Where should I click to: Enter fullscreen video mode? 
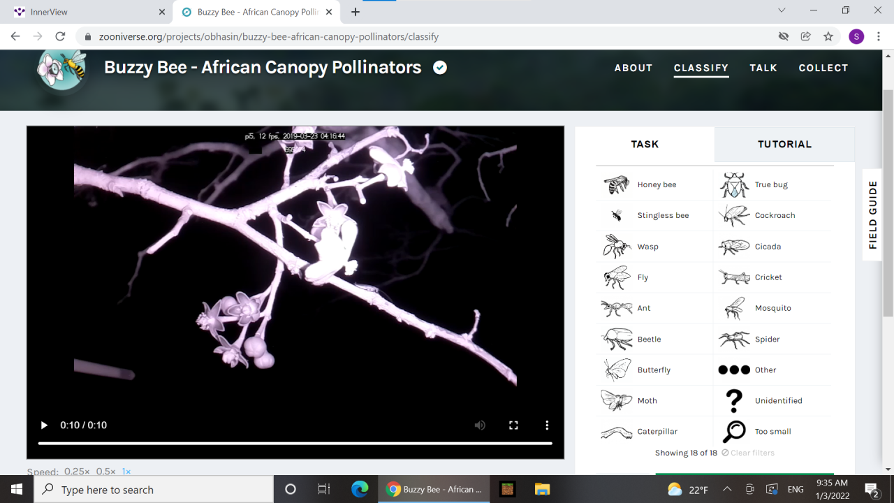tap(513, 425)
